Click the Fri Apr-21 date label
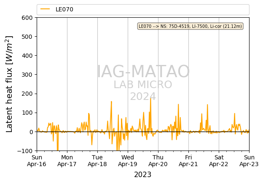 point(188,161)
